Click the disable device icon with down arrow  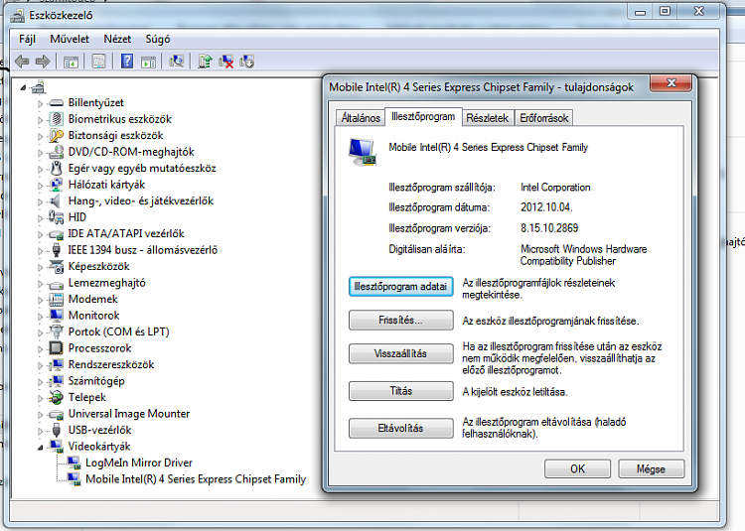pos(247,62)
